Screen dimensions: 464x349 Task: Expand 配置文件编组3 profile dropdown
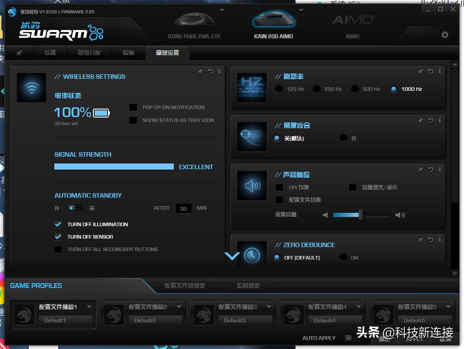[x=269, y=307]
